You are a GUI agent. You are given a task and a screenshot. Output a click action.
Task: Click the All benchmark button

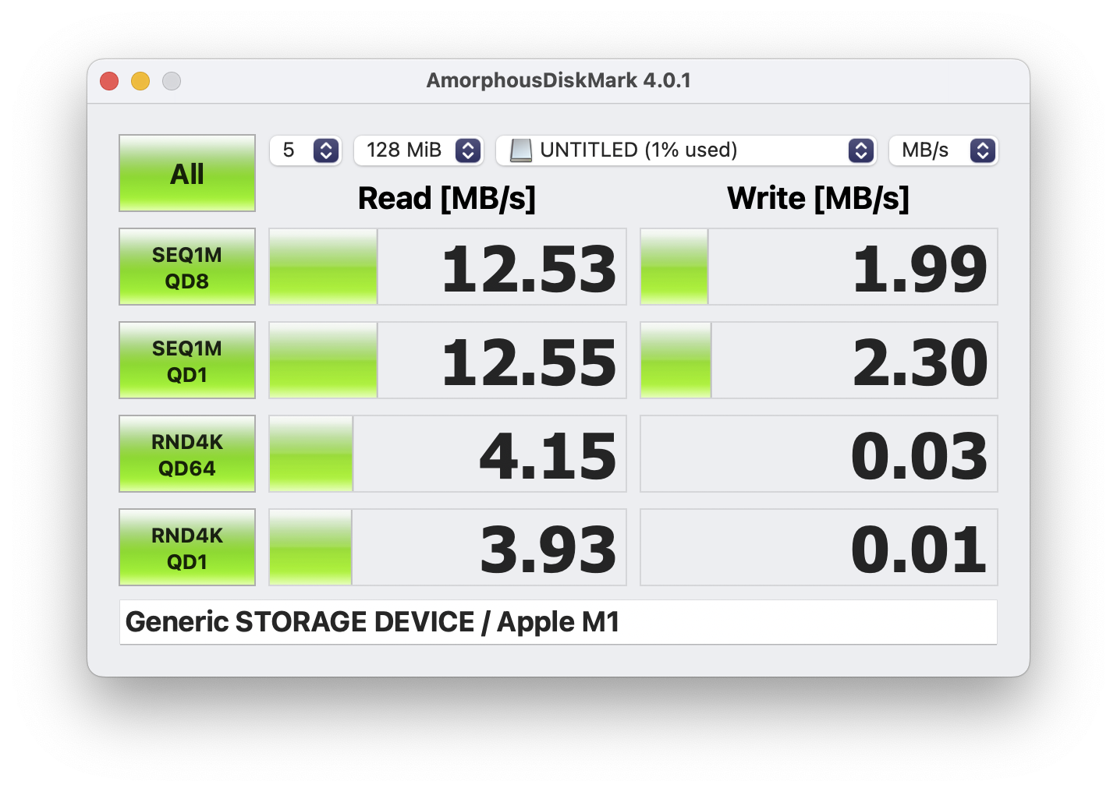187,173
